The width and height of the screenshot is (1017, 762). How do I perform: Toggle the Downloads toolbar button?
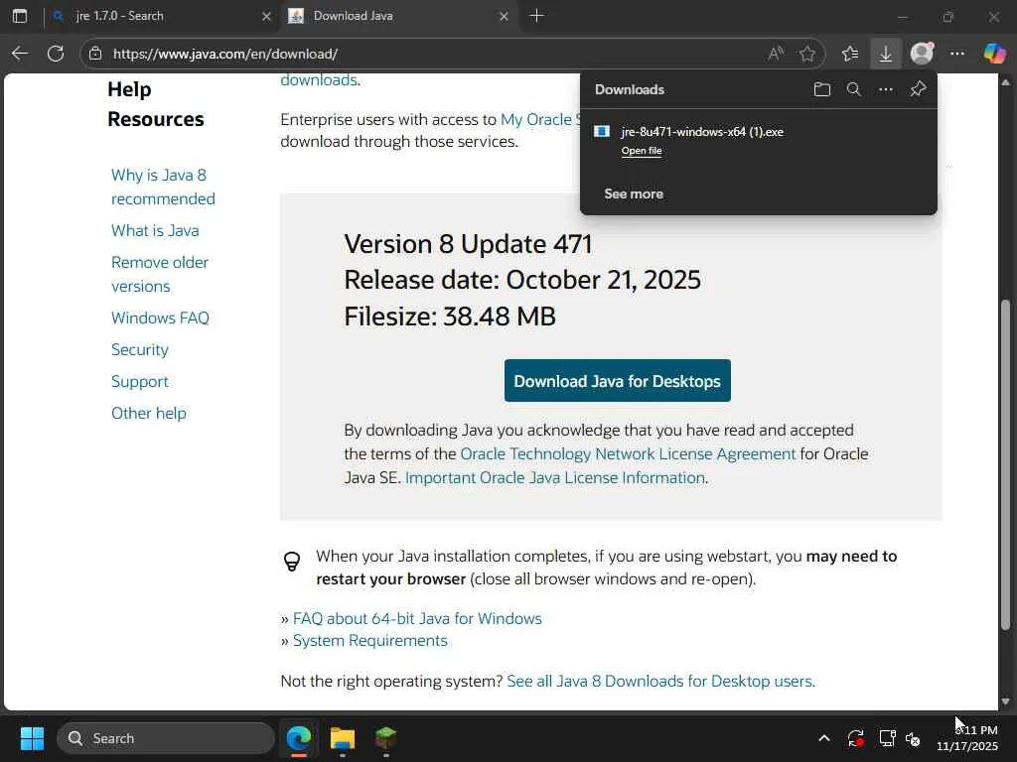[x=885, y=54]
